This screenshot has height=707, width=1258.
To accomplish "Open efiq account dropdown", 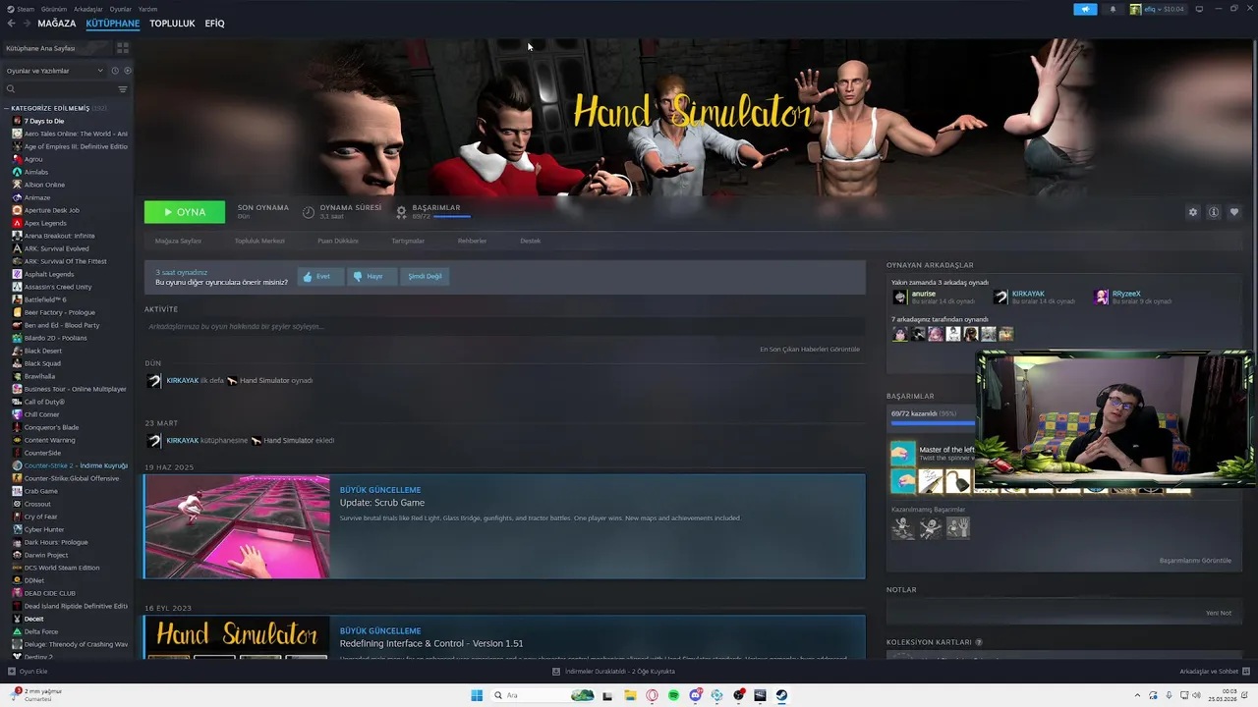I will (x=1158, y=9).
